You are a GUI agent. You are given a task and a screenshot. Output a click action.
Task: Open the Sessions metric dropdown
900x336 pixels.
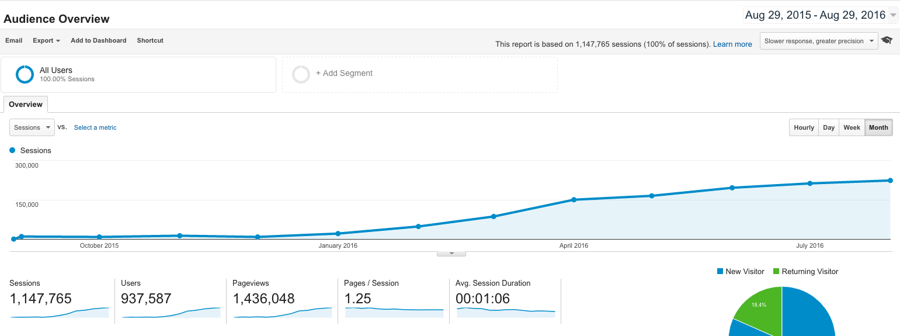pyautogui.click(x=32, y=127)
